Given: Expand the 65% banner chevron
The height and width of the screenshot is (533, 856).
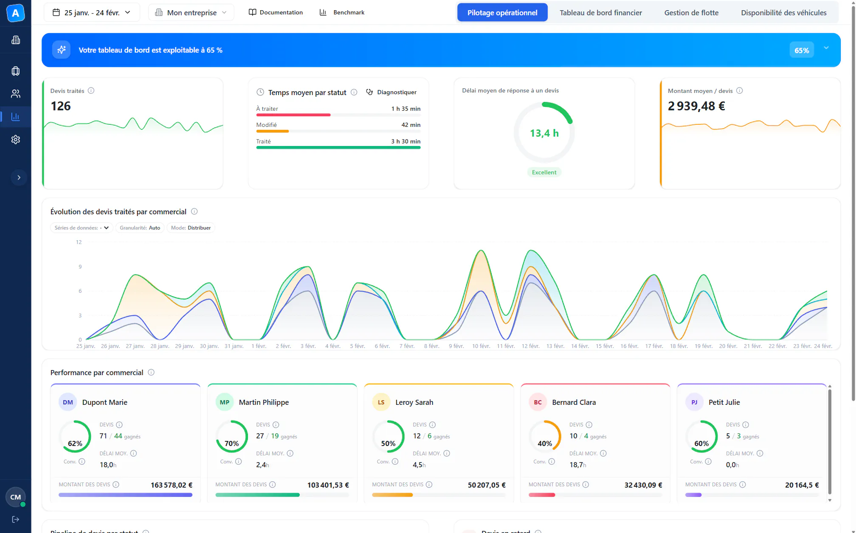Looking at the screenshot, I should [826, 48].
